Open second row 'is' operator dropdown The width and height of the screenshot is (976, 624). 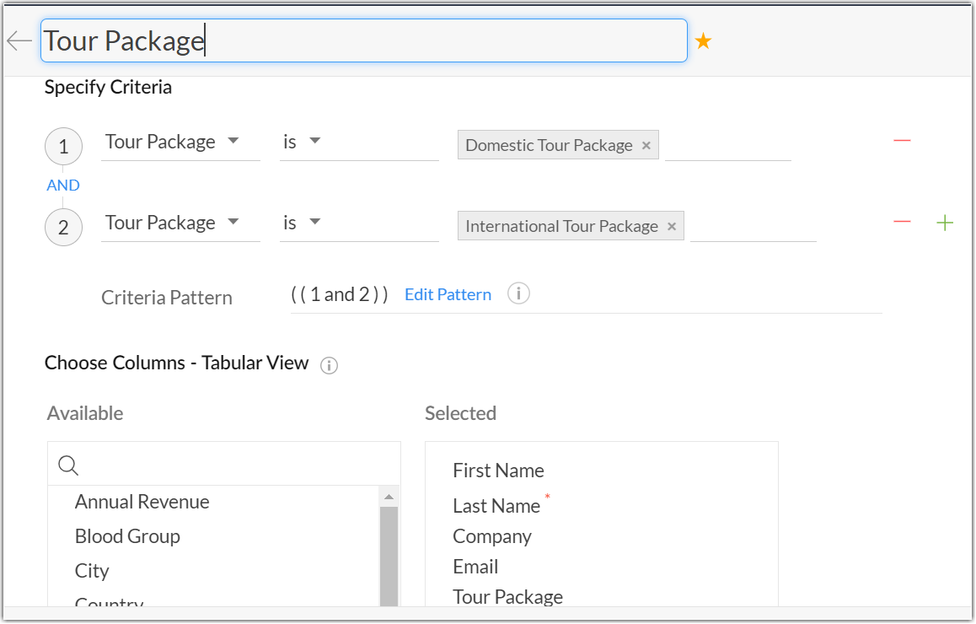pyautogui.click(x=315, y=222)
